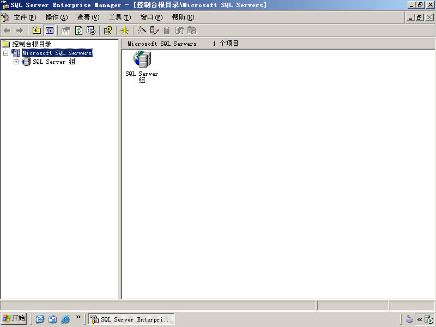Click the '1 个项目' header text
The height and width of the screenshot is (327, 436).
(226, 44)
